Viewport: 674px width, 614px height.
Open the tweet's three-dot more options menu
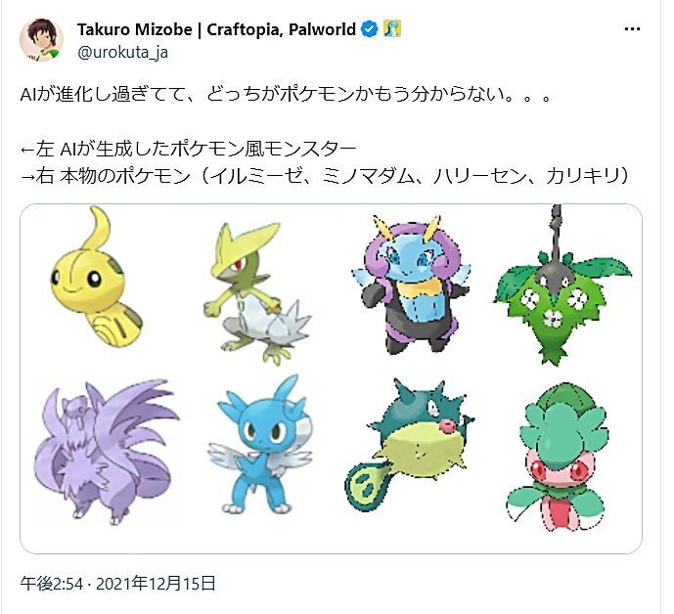(632, 29)
